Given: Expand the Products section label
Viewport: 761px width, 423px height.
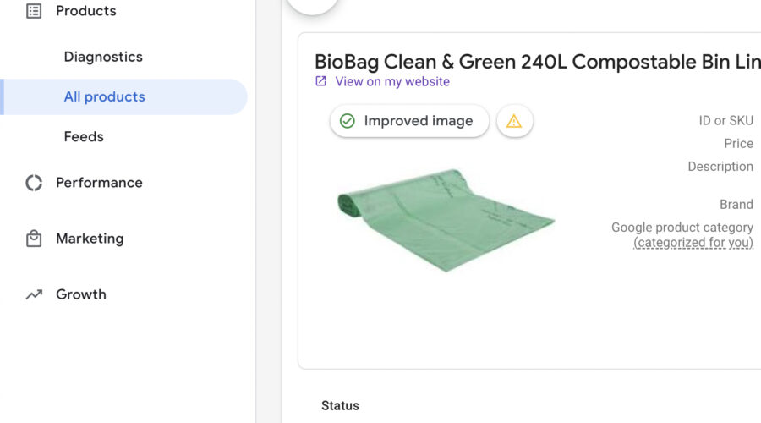Looking at the screenshot, I should (86, 11).
